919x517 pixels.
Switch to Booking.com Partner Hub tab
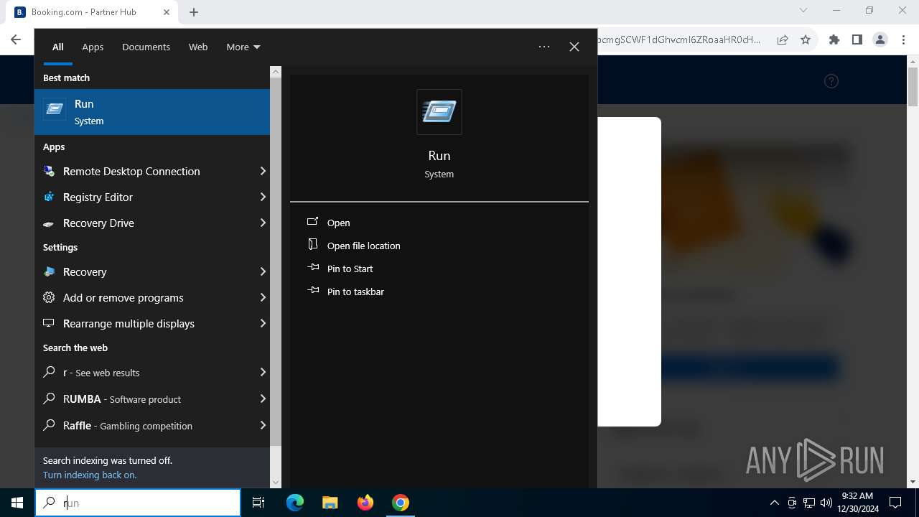pyautogui.click(x=92, y=12)
